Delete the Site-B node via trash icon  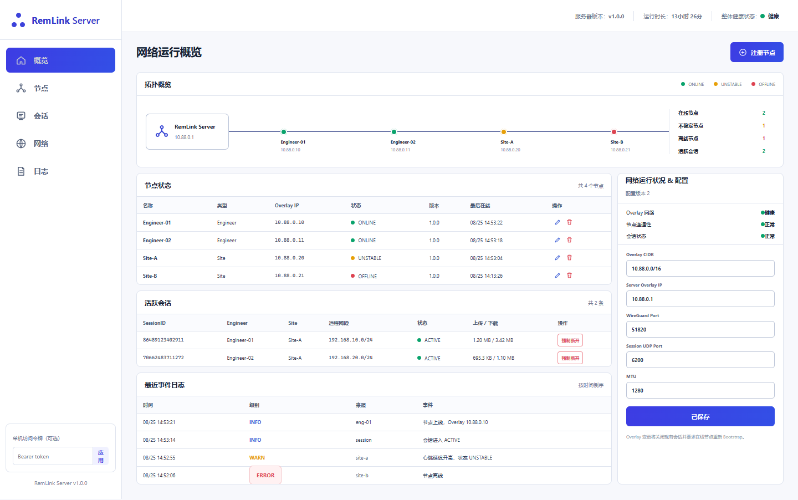coord(569,275)
